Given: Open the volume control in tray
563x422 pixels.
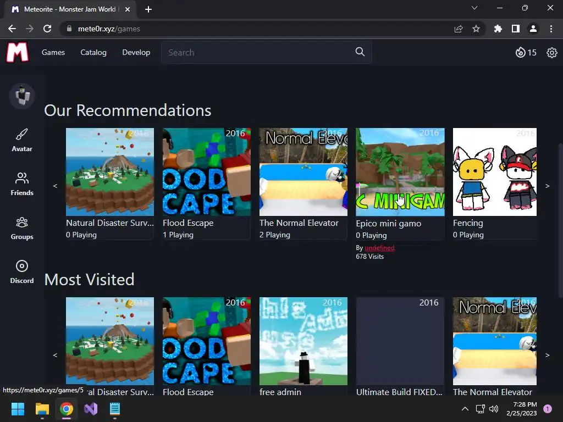Looking at the screenshot, I should (x=494, y=409).
